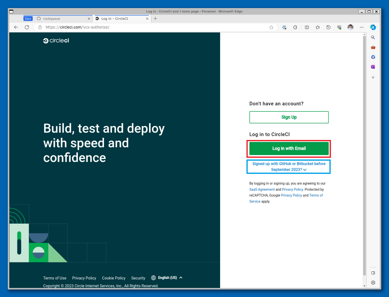Image resolution: width=389 pixels, height=297 pixels.
Task: Open footer Terms of Use link
Action: [x=55, y=278]
